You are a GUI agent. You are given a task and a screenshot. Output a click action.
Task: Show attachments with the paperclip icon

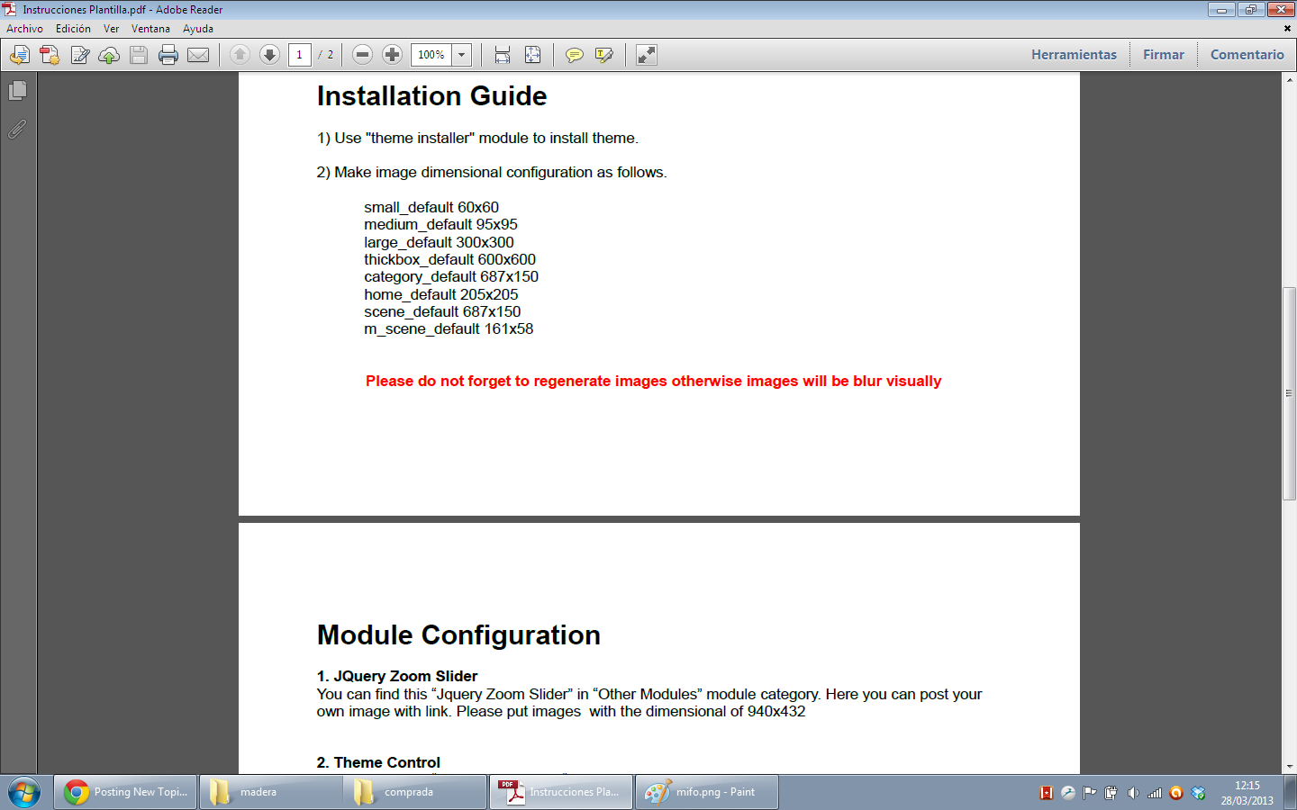[17, 130]
